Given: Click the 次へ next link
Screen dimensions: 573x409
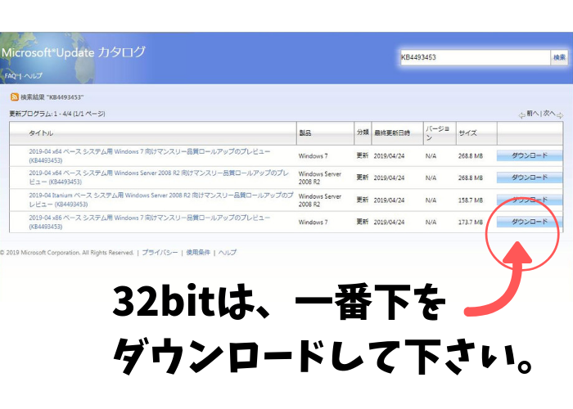Looking at the screenshot, I should point(549,114).
